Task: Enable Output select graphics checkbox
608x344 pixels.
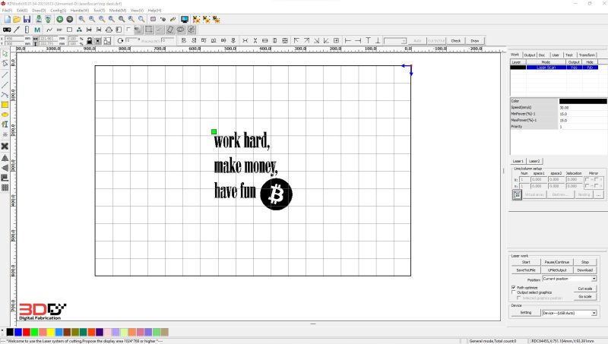Action: (x=514, y=292)
